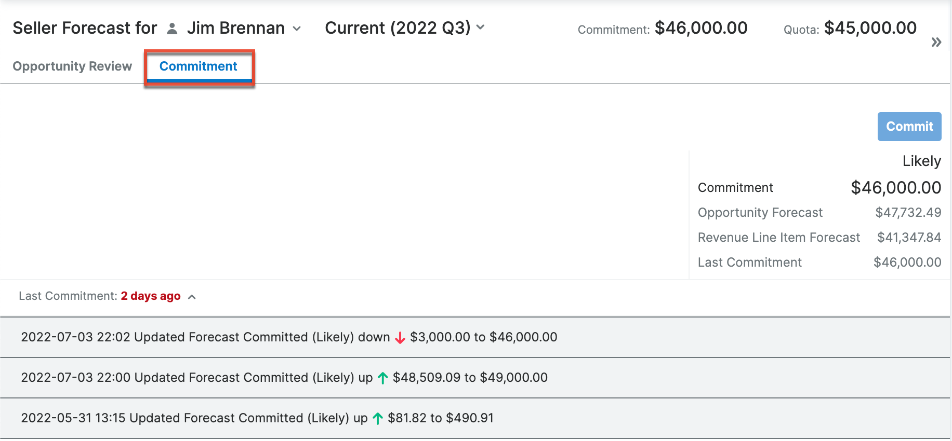Select the Opportunity Forecast row value
Viewport: 952px width, 441px height.
click(908, 212)
